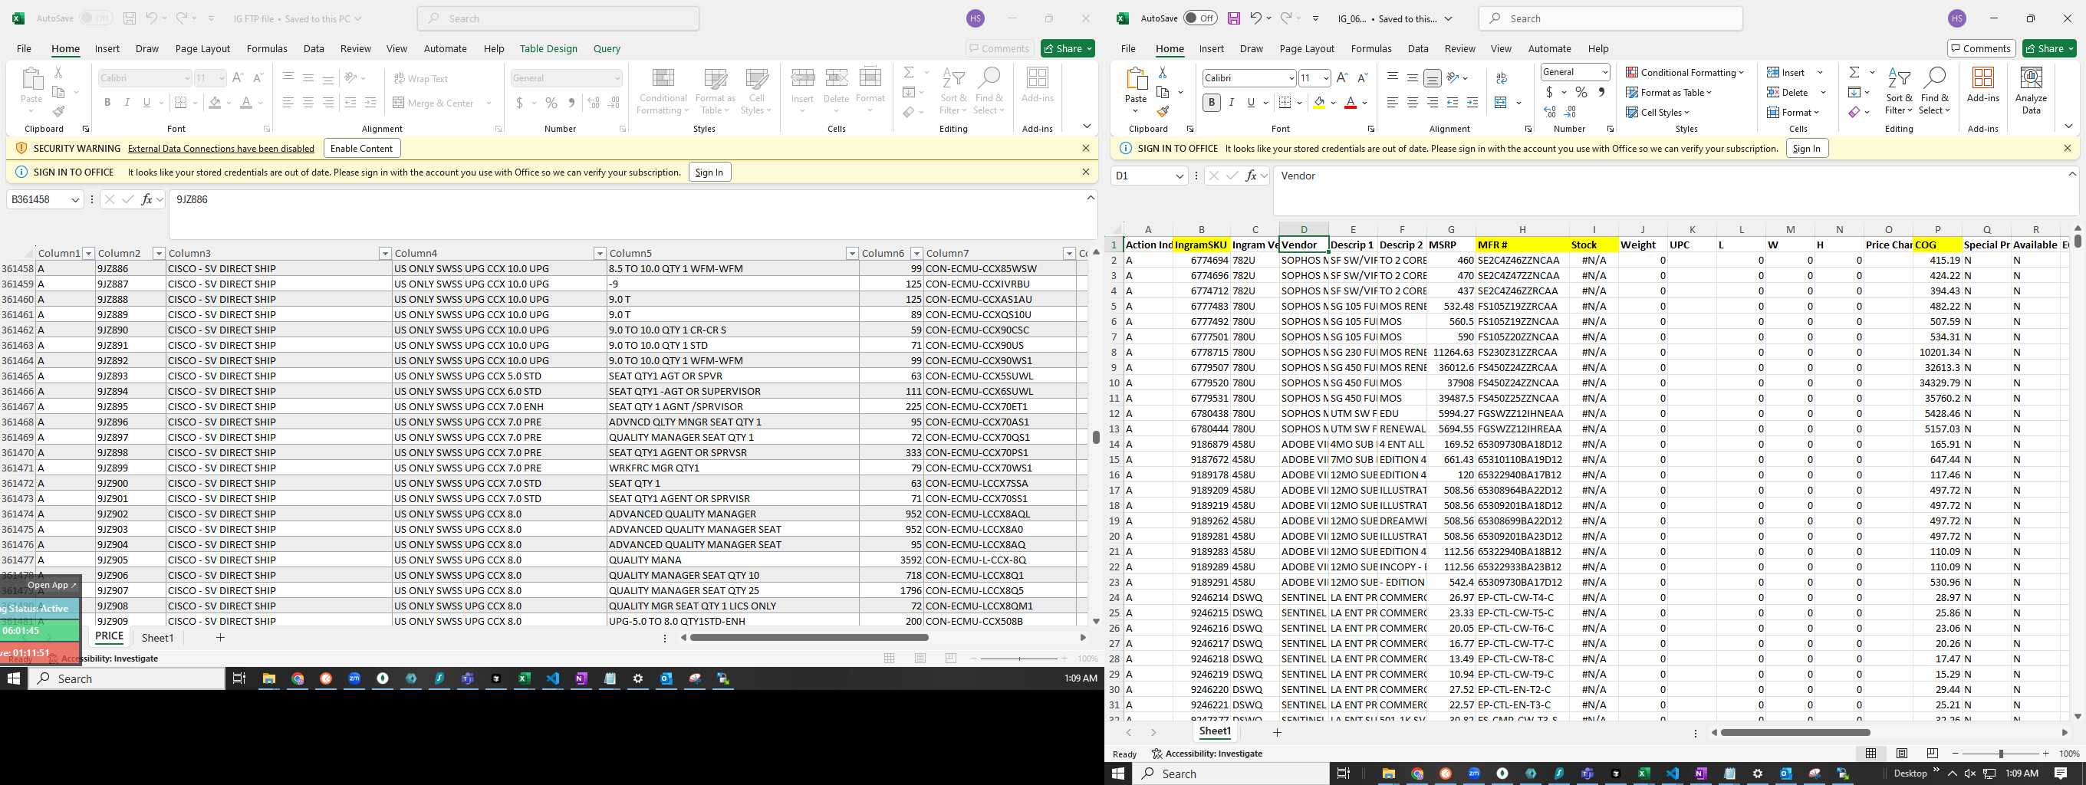Toggle AutoSave switch in right Excel window
This screenshot has width=2086, height=785.
click(x=1200, y=18)
